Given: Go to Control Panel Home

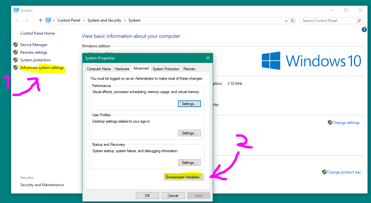Looking at the screenshot, I should click(37, 33).
